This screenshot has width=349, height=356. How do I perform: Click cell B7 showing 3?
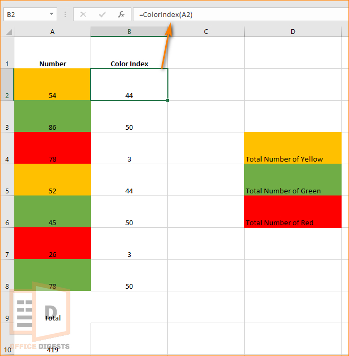click(129, 243)
